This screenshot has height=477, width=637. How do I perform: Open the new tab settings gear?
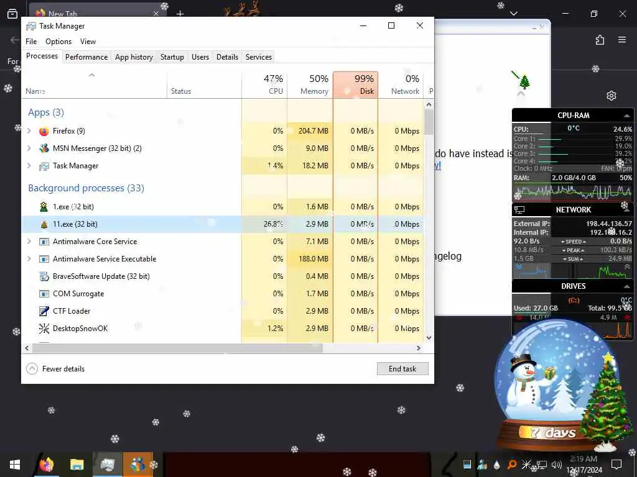click(x=611, y=96)
